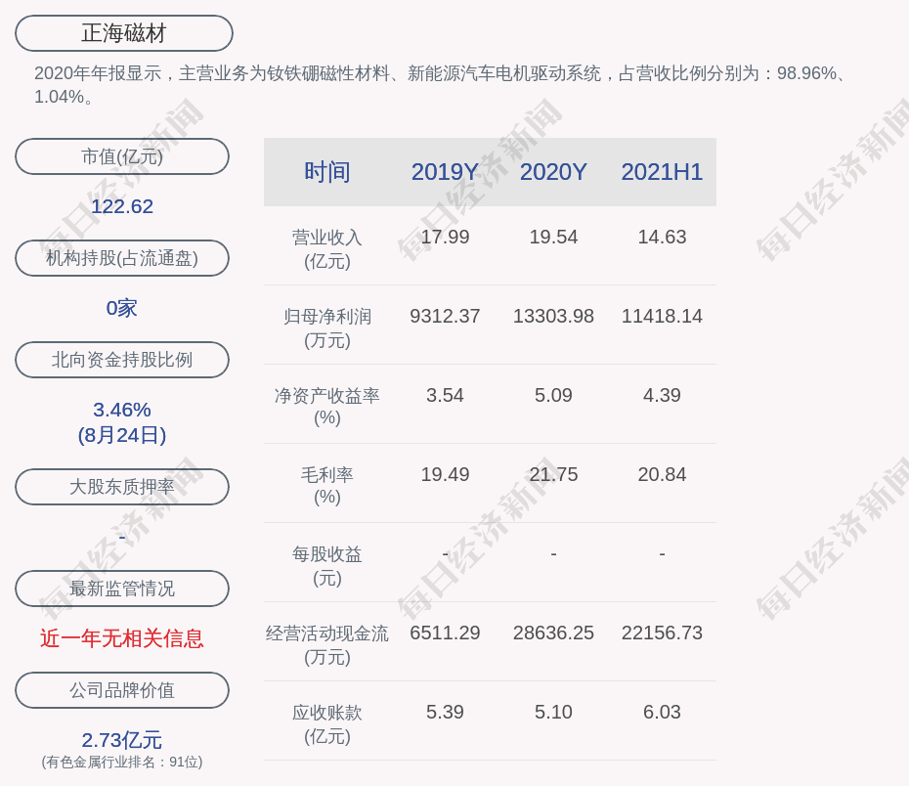Select the 2019Y column header
The width and height of the screenshot is (909, 786).
[445, 172]
